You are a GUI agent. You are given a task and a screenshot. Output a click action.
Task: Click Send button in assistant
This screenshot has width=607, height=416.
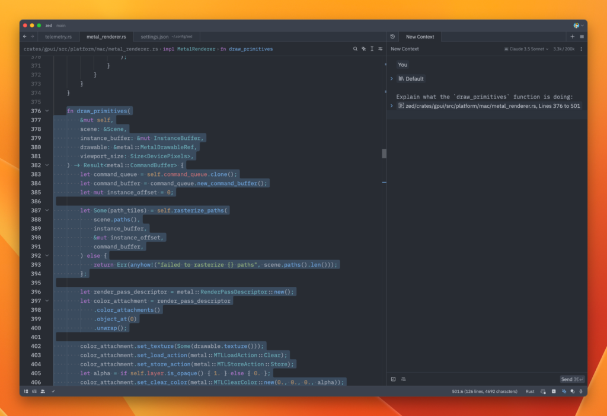[572, 379]
